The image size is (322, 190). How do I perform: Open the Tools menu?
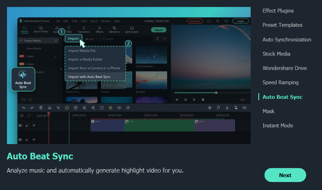[x=74, y=21]
